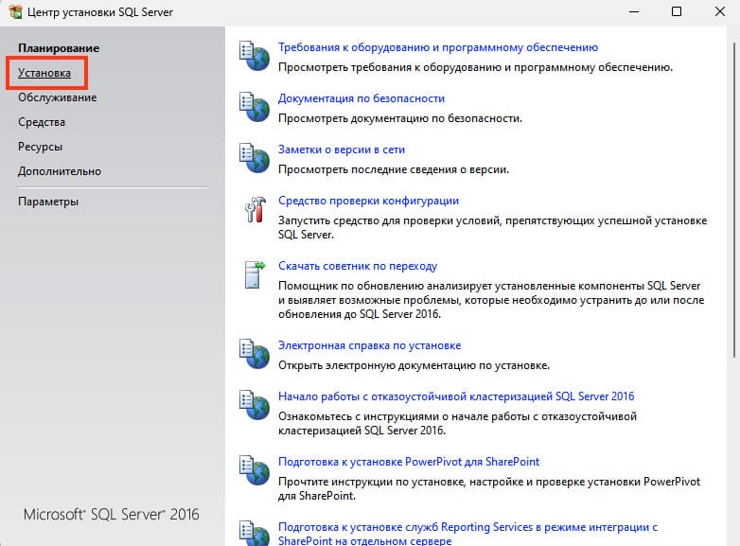Click the vertical scrollbar thumb
Viewport: 740px width, 546px height.
click(x=734, y=200)
